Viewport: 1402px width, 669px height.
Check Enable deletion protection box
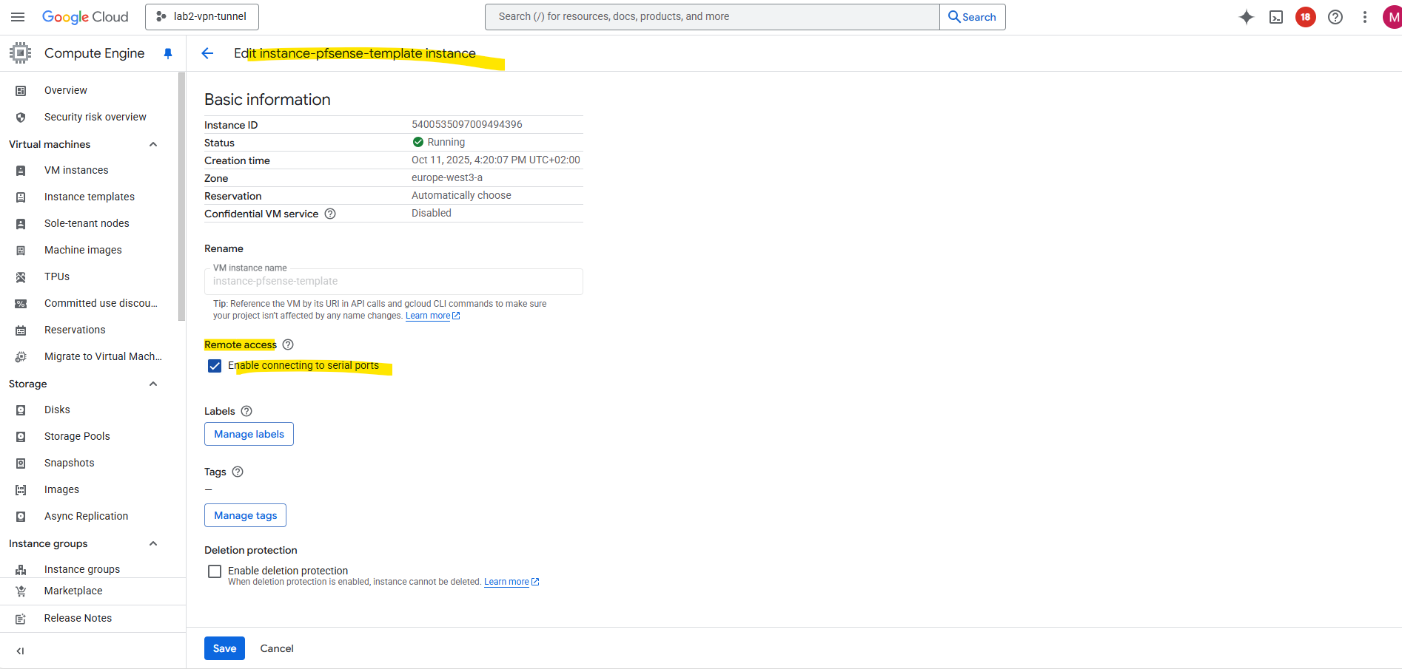point(215,571)
